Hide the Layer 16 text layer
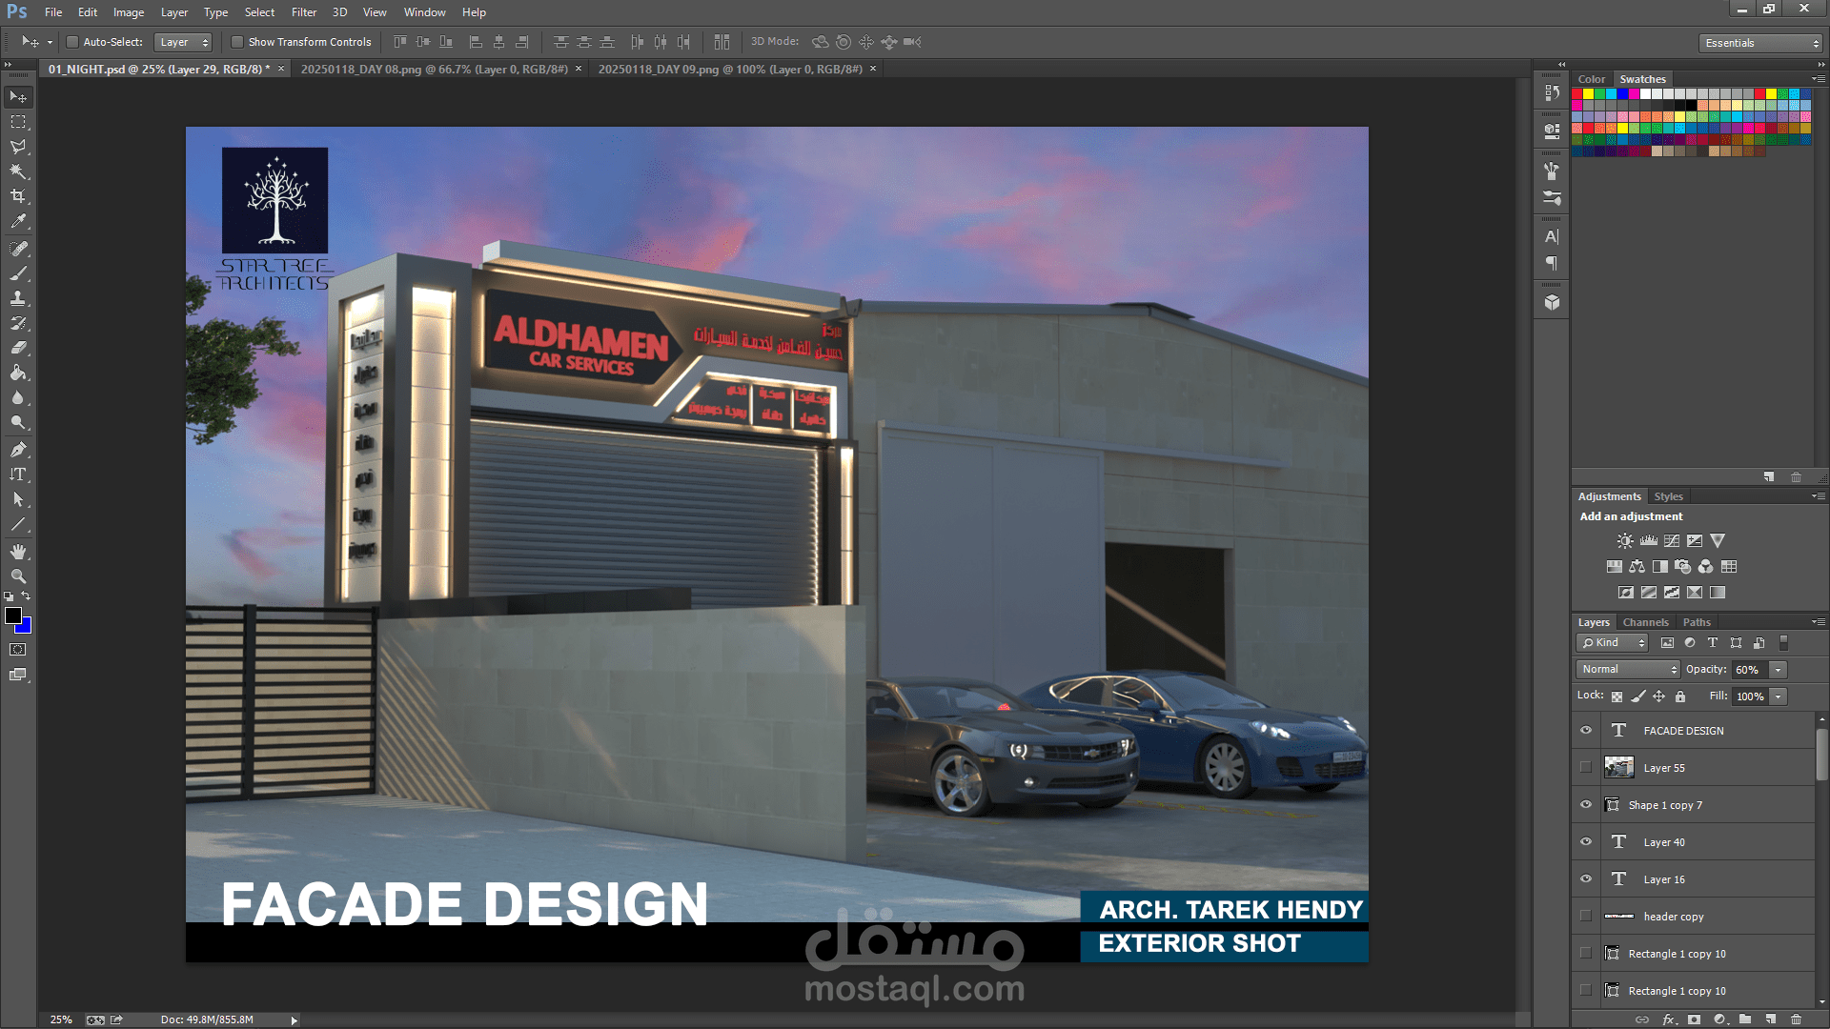The image size is (1830, 1029). coord(1586,879)
